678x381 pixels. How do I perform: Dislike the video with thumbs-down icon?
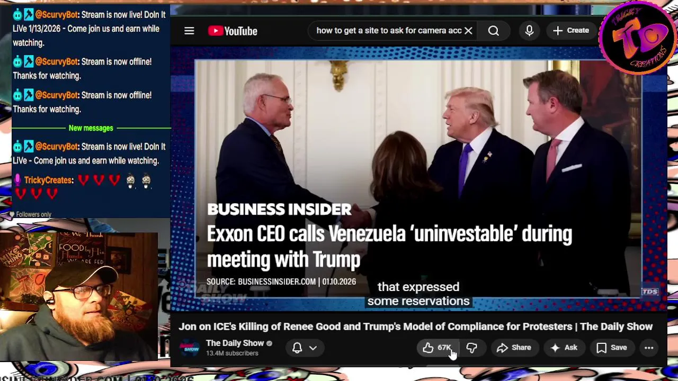471,348
